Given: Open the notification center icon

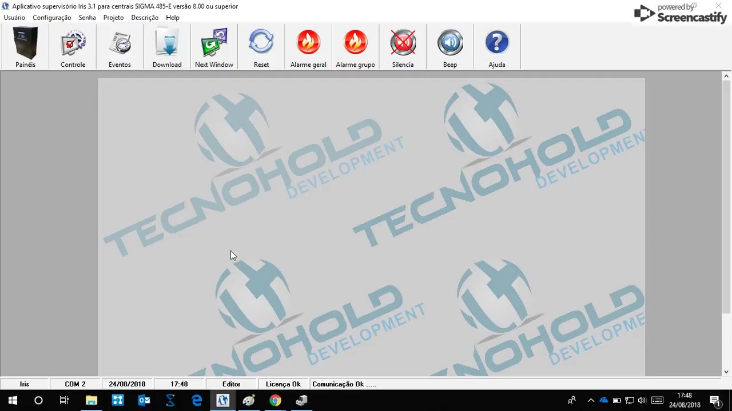Looking at the screenshot, I should [x=715, y=401].
